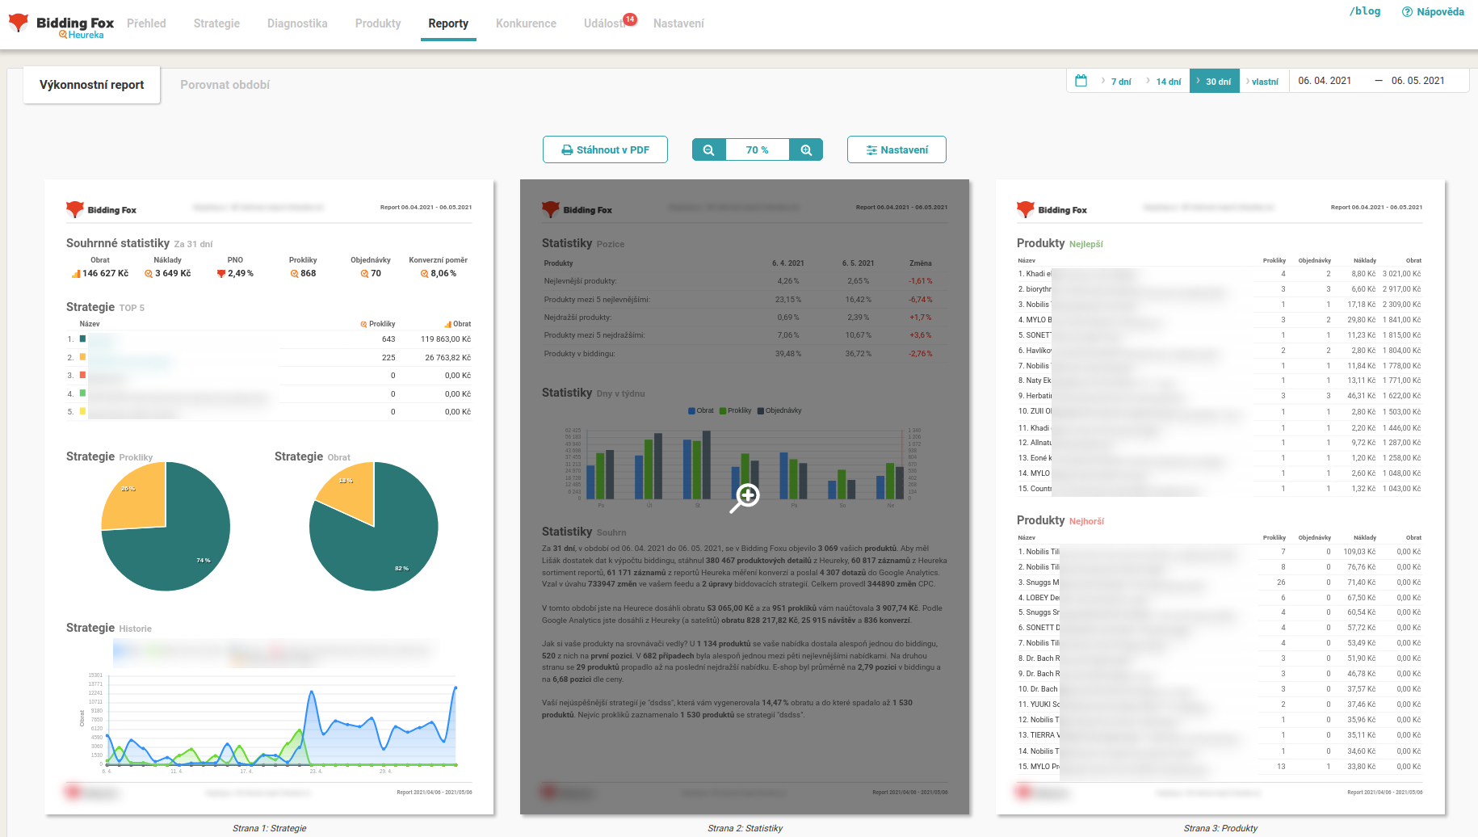
Task: Open page thumbnail Strana 2: Statistiky
Action: pyautogui.click(x=745, y=497)
